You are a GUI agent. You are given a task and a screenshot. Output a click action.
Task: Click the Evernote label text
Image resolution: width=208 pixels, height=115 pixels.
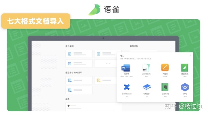(x=165, y=94)
